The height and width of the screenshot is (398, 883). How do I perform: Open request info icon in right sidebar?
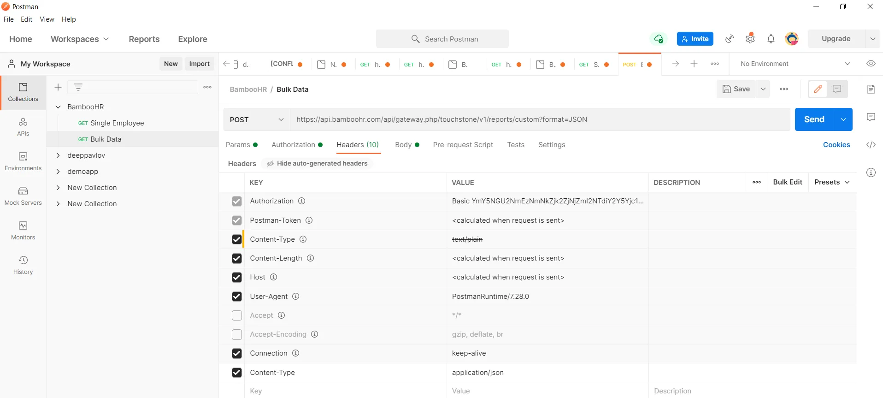pyautogui.click(x=871, y=172)
